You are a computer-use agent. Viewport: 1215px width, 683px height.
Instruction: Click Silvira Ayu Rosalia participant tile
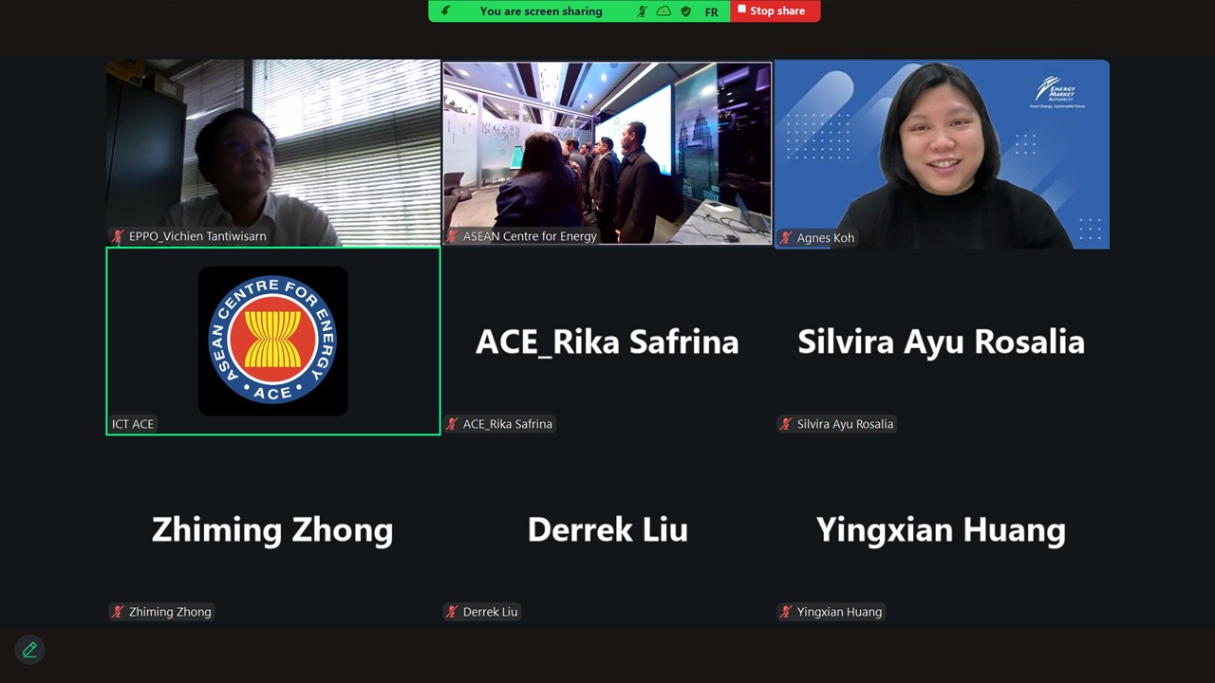click(942, 341)
